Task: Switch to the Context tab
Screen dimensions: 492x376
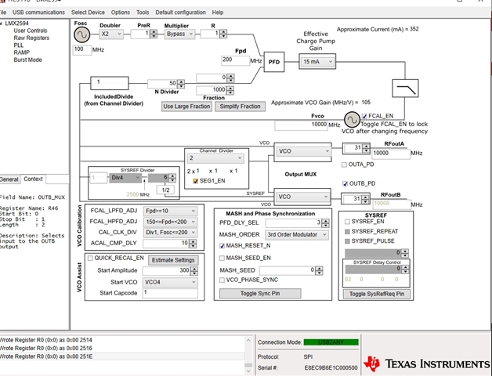Action: pyautogui.click(x=33, y=179)
